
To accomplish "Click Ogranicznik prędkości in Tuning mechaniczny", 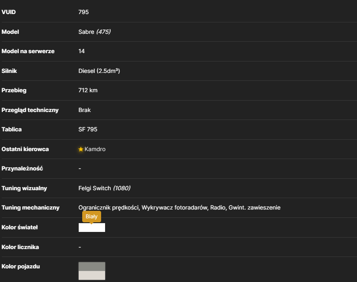I will (x=109, y=208).
